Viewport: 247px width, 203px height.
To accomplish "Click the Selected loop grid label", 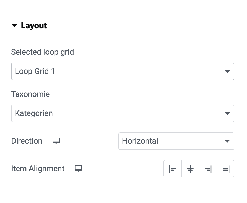I will click(x=43, y=52).
